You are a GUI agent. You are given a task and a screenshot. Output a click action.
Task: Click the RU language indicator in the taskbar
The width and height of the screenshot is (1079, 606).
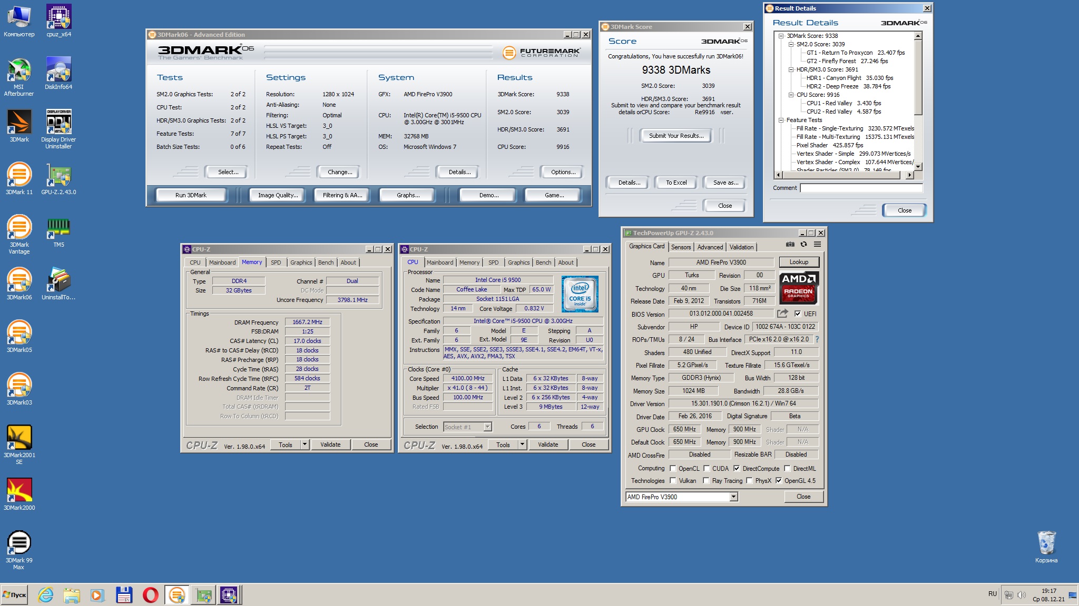[x=992, y=594]
